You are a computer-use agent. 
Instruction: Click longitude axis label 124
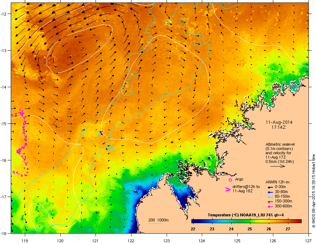point(202,240)
